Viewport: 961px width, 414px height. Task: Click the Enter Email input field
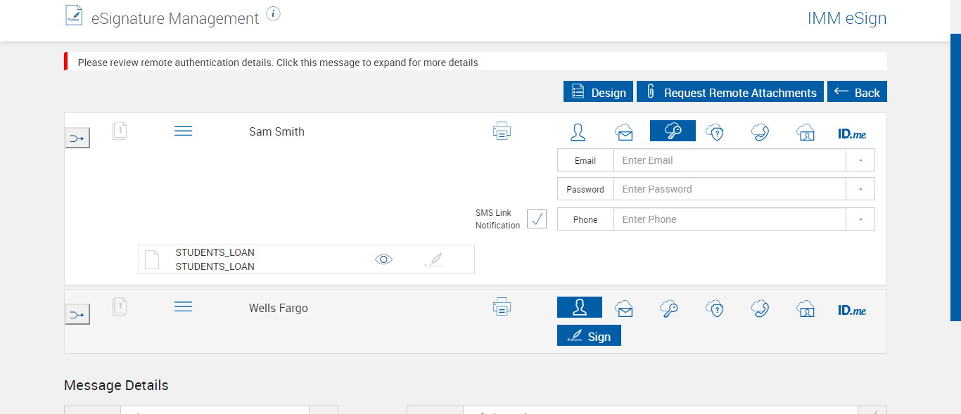tap(729, 160)
